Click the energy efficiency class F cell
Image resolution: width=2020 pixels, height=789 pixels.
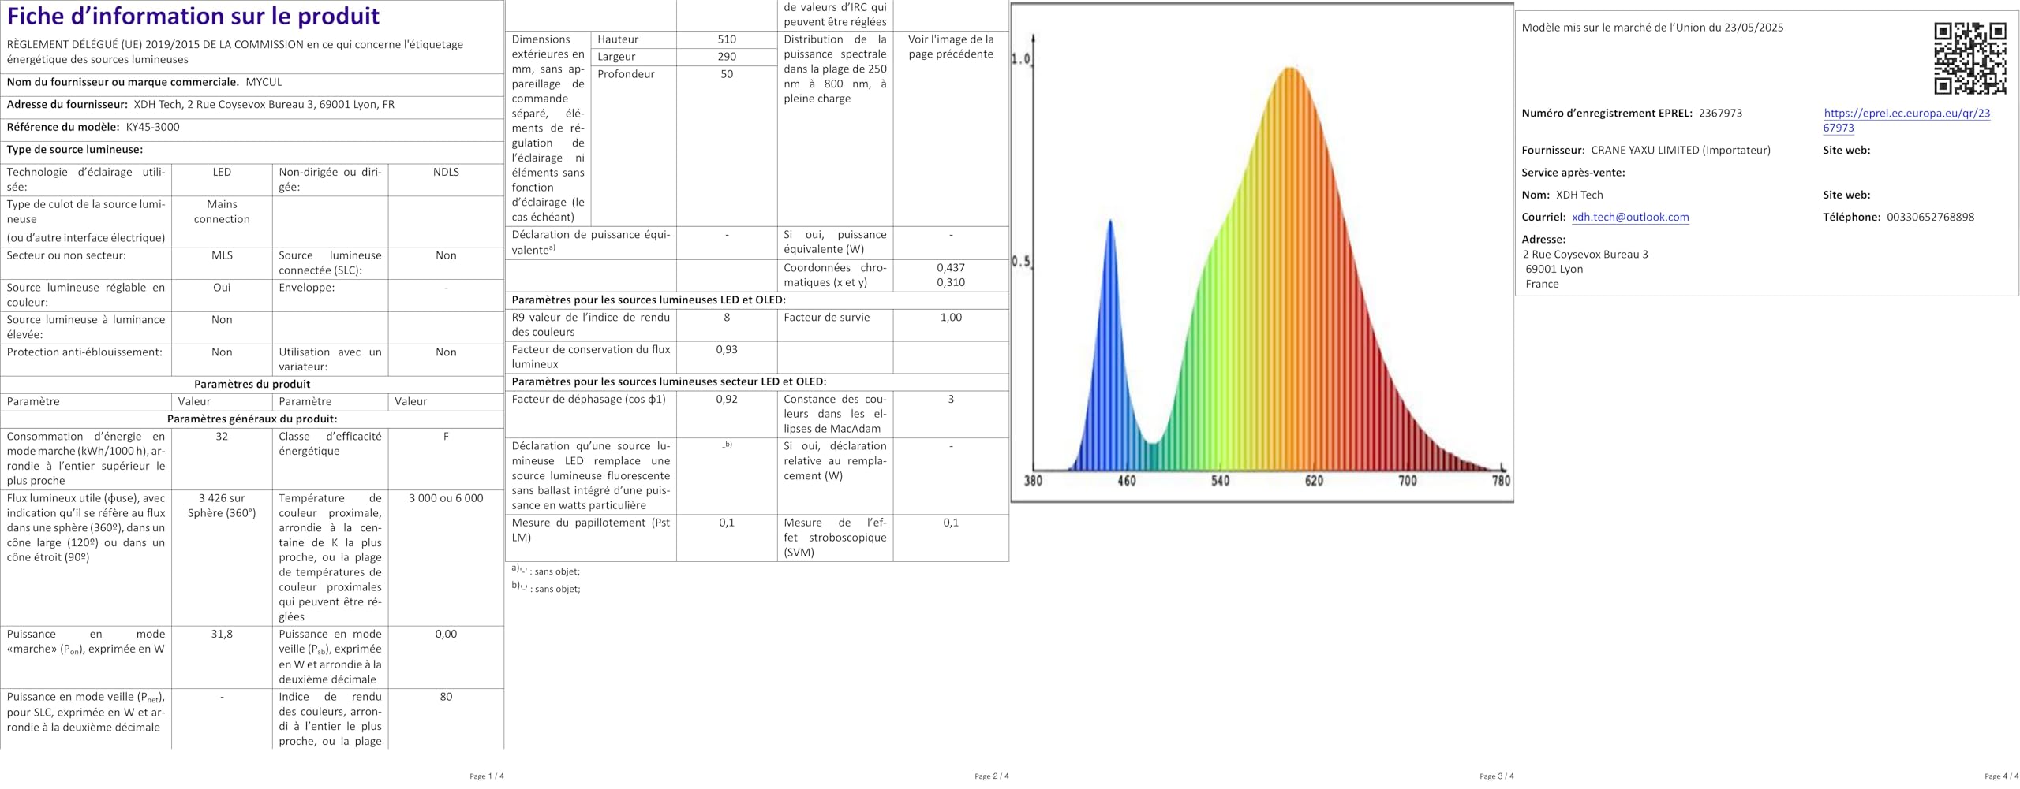coord(446,436)
